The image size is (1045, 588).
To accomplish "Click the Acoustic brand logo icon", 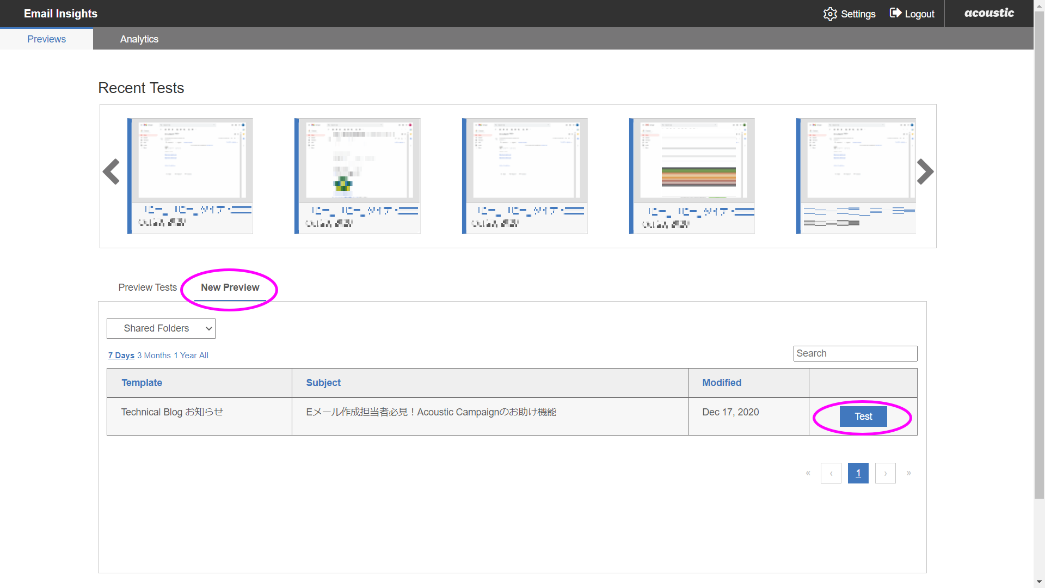I will point(988,14).
